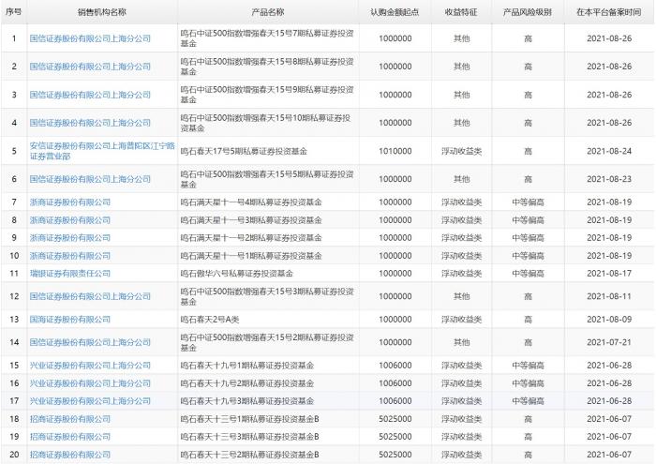
Task: Select product 鸣石春天十九号1期私募证券投资基金
Action: (246, 366)
